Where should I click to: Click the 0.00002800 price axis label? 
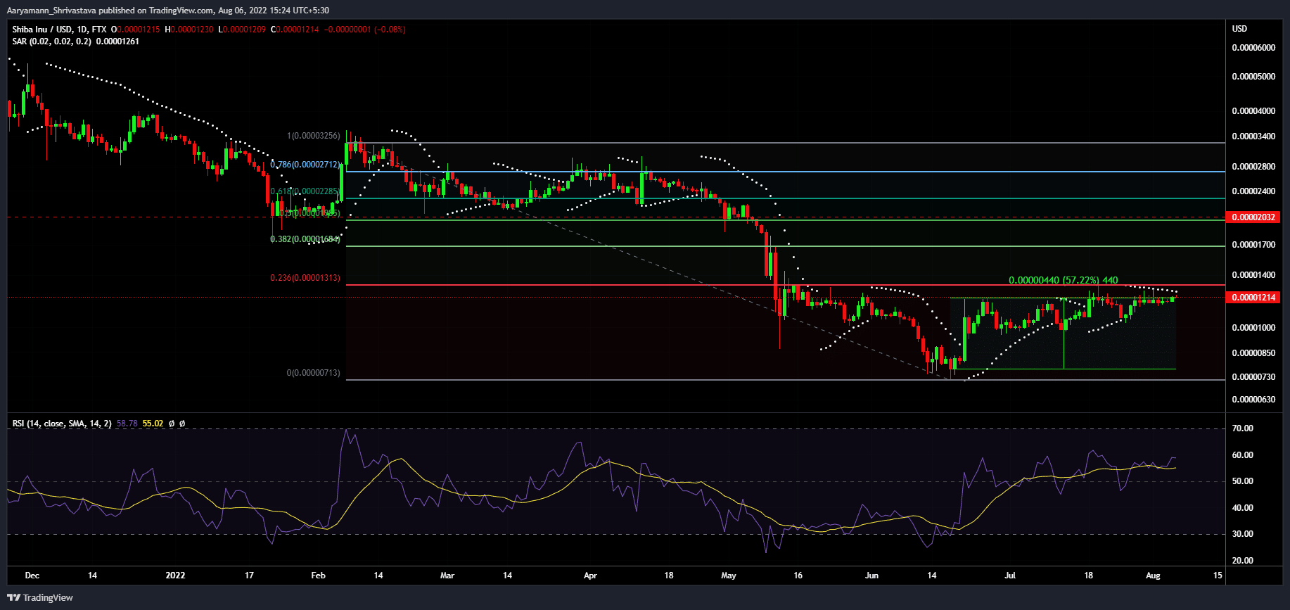pyautogui.click(x=1253, y=167)
